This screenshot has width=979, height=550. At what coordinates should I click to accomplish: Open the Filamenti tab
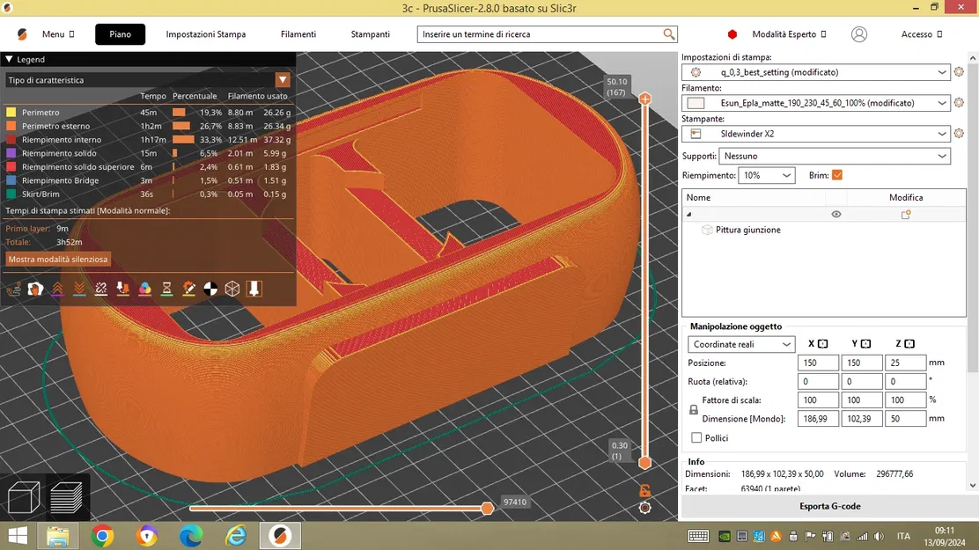click(298, 34)
